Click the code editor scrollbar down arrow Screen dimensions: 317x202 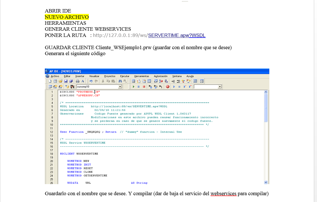point(266,182)
